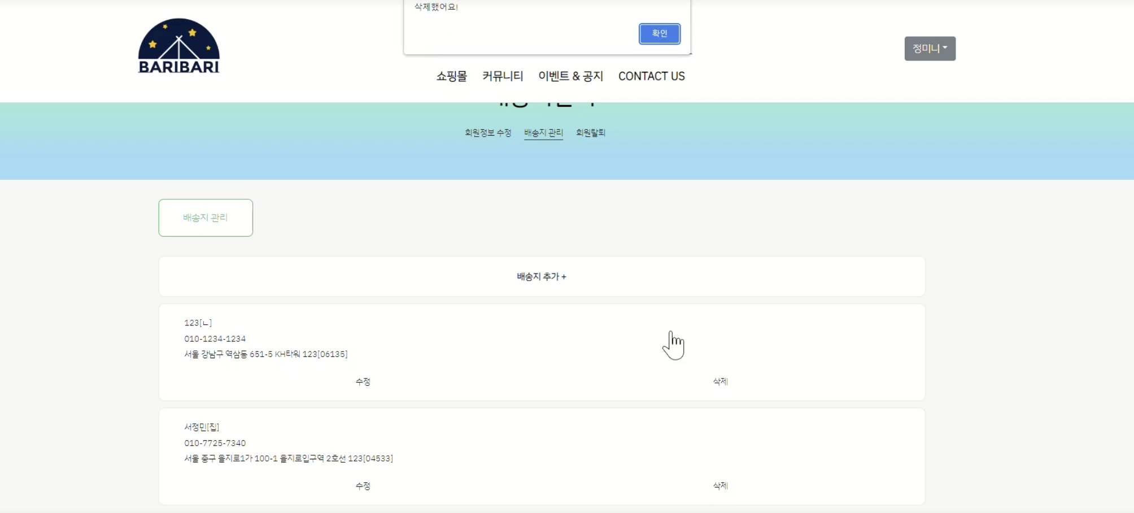Open the 커뮤니티 menu
Screen dimensions: 1134x513
503,76
